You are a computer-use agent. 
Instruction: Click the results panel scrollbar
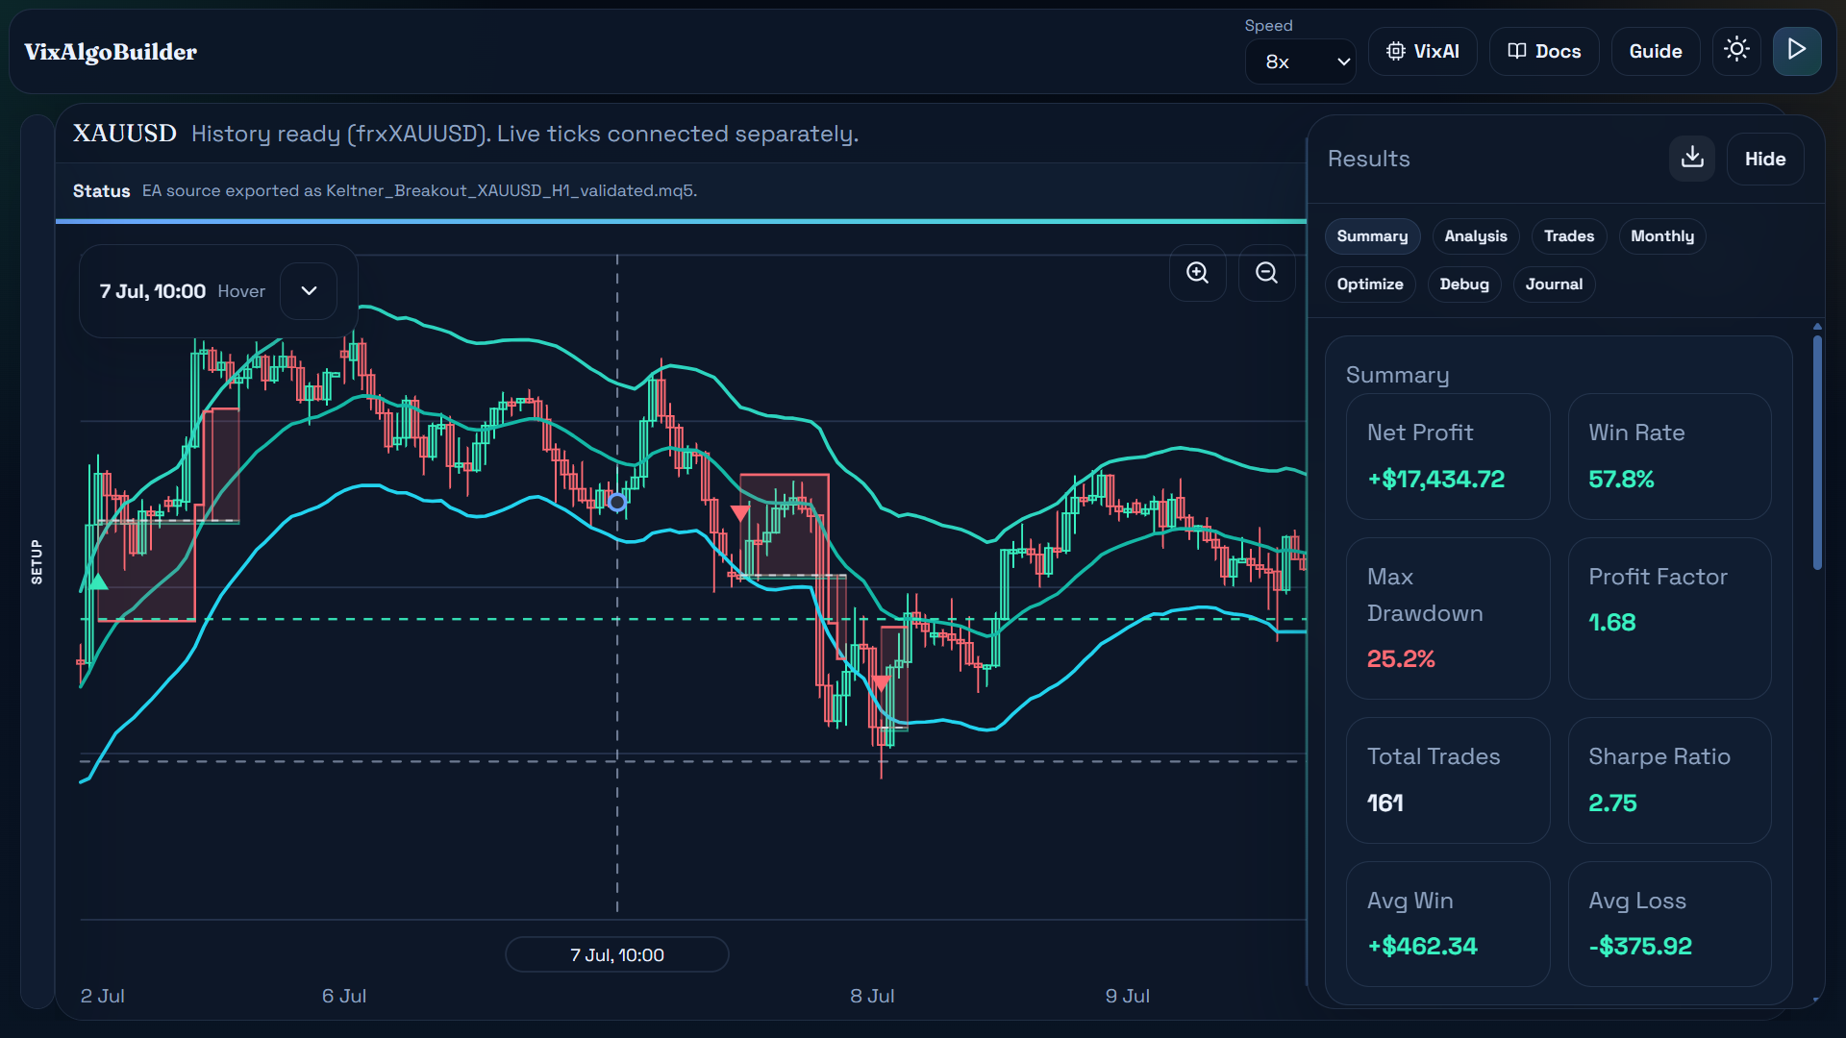click(x=1817, y=452)
